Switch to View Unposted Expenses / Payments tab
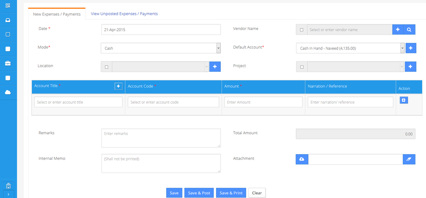The width and height of the screenshot is (426, 198). pyautogui.click(x=124, y=14)
